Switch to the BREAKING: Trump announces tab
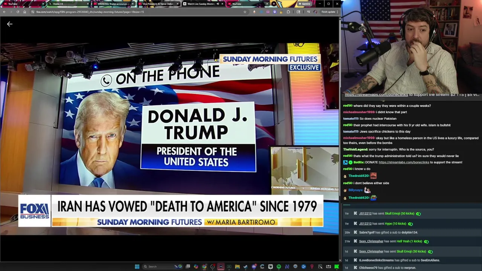 pyautogui.click(x=113, y=4)
